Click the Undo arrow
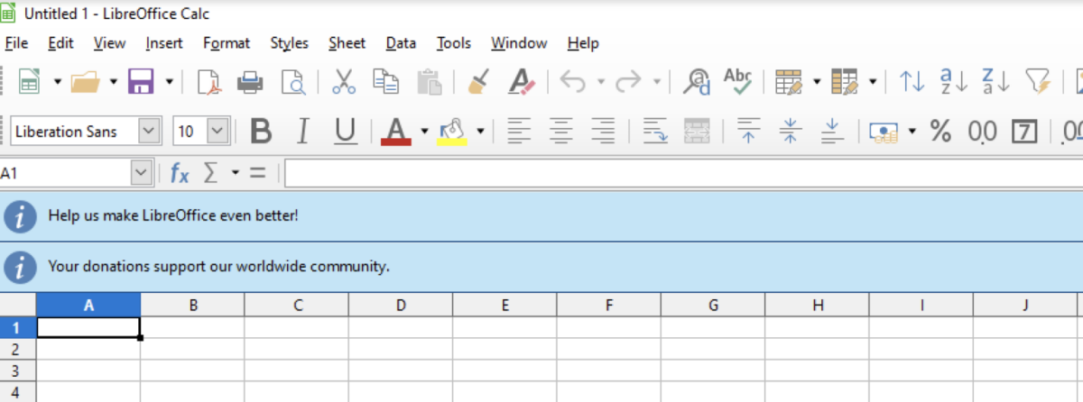The height and width of the screenshot is (402, 1083). click(x=573, y=83)
